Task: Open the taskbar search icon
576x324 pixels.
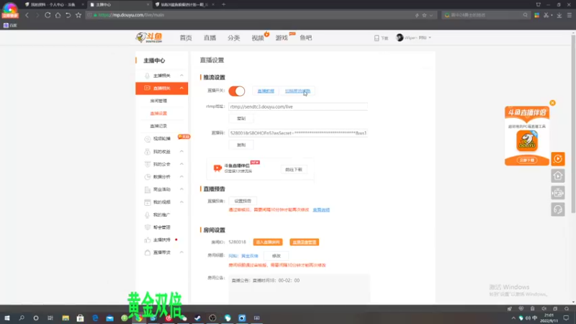Action: pos(22,318)
